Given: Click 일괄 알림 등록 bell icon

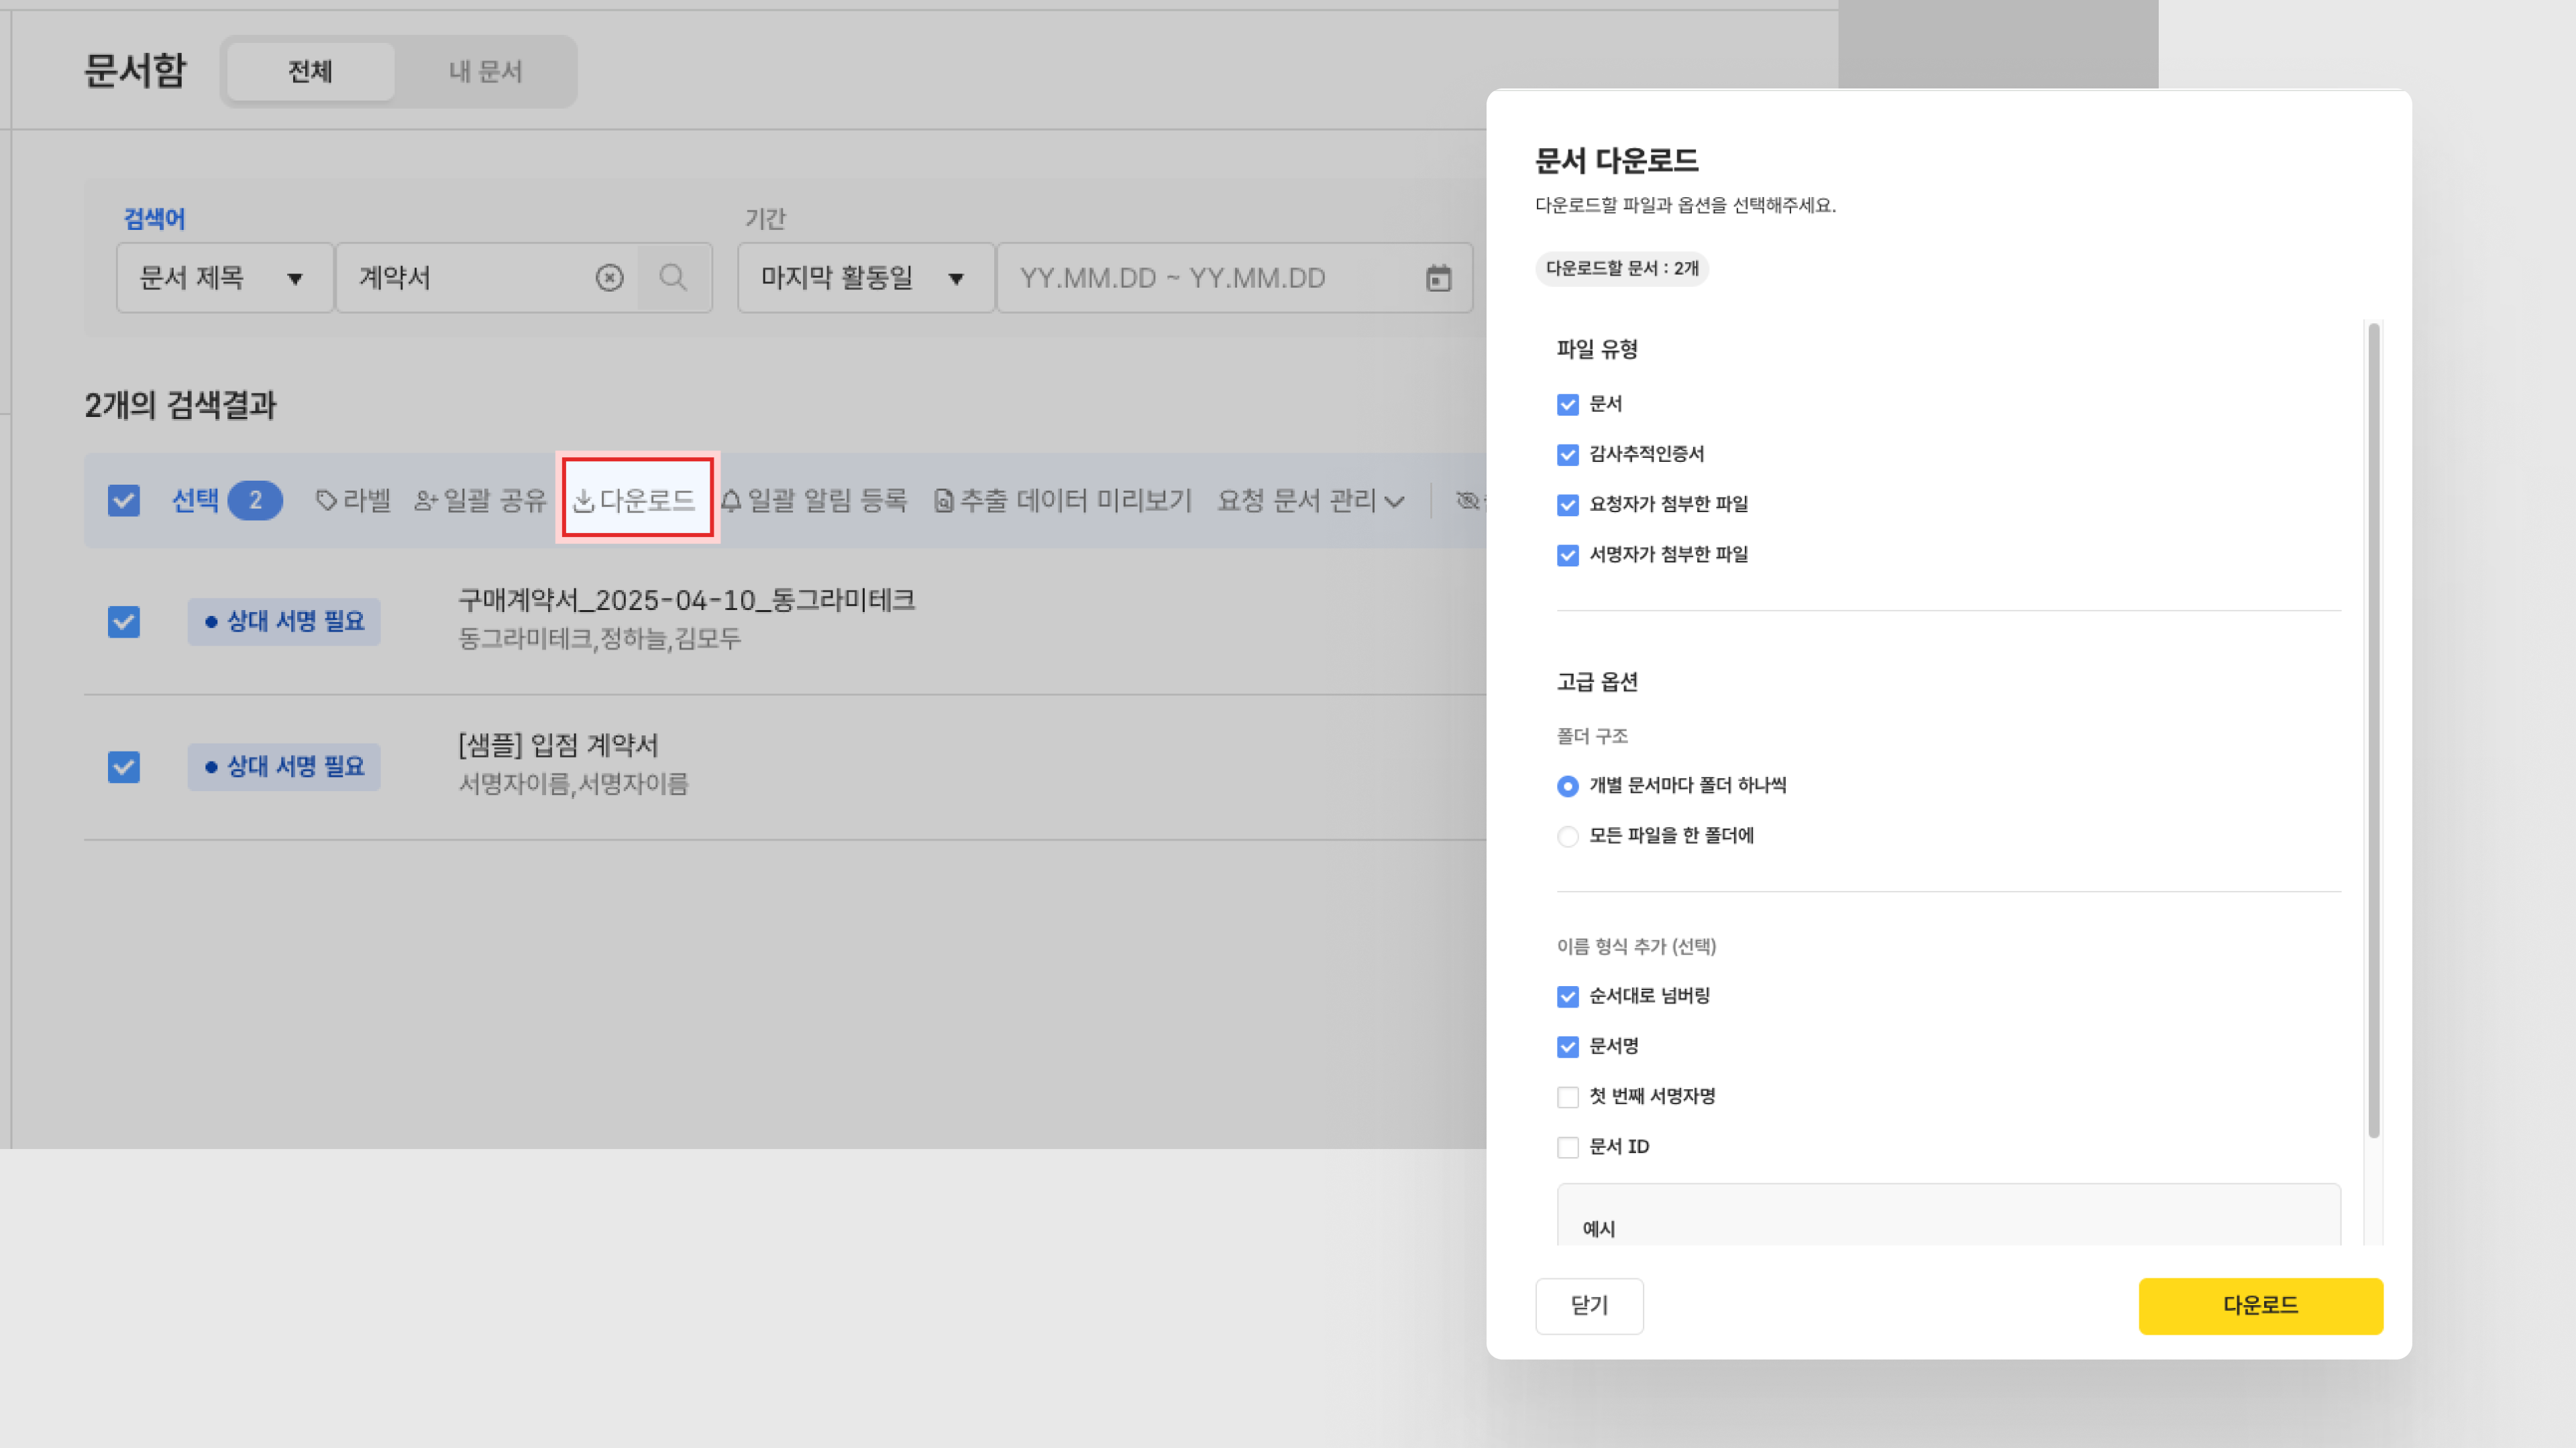Looking at the screenshot, I should (x=731, y=501).
